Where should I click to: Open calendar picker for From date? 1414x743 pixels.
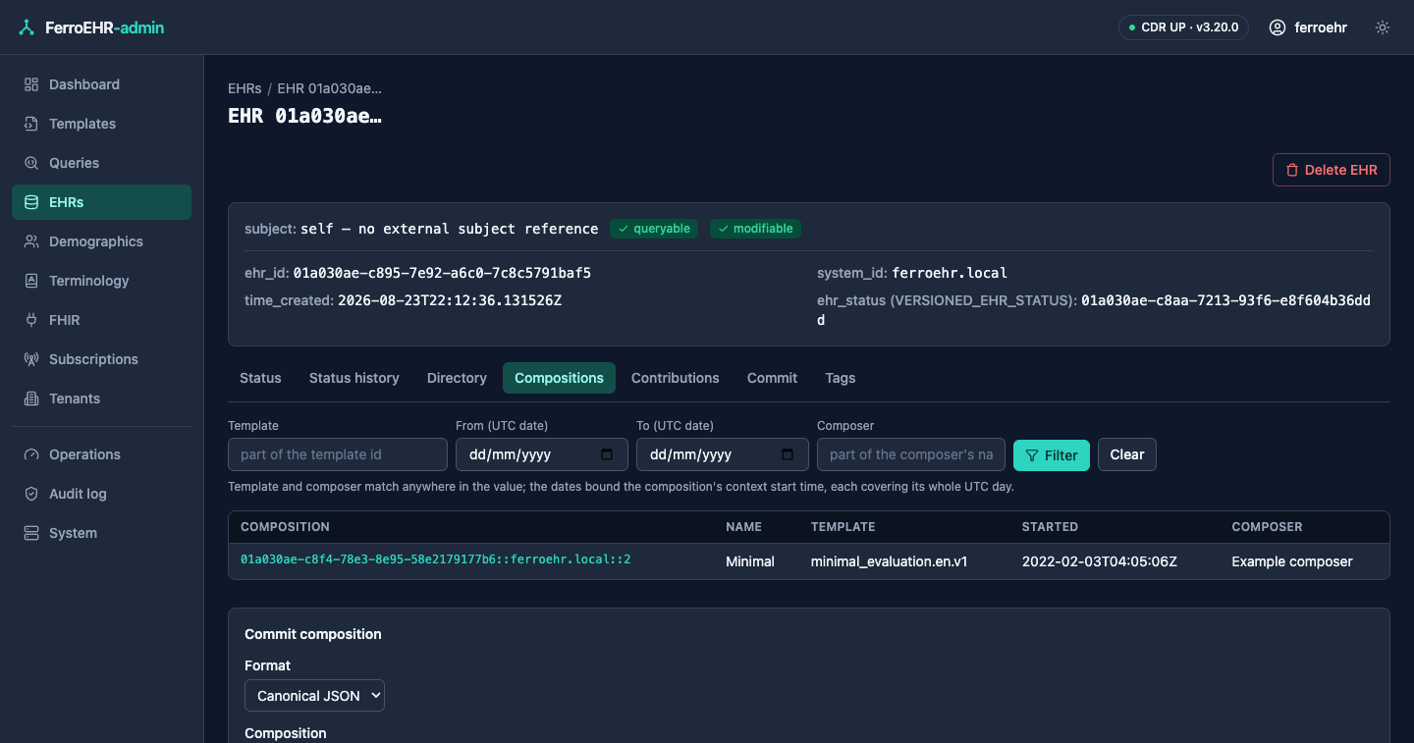click(x=607, y=454)
